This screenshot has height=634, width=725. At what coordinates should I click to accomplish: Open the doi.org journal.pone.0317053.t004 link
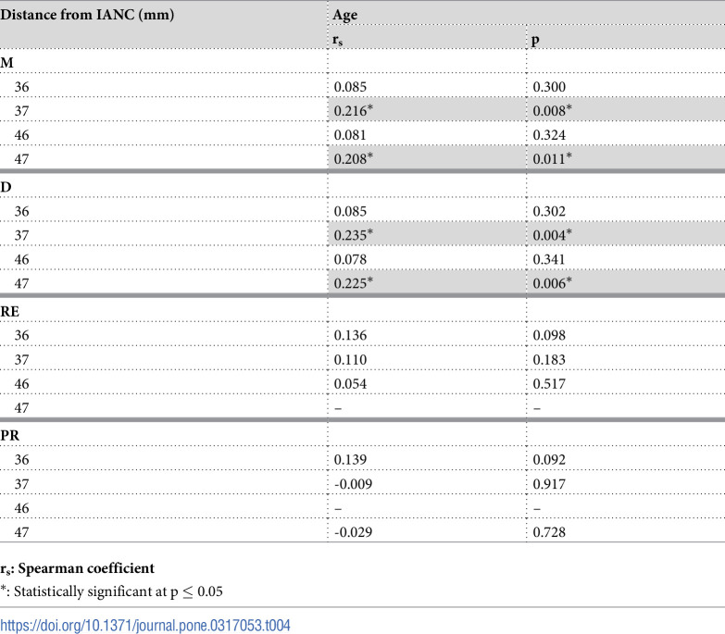click(x=145, y=626)
